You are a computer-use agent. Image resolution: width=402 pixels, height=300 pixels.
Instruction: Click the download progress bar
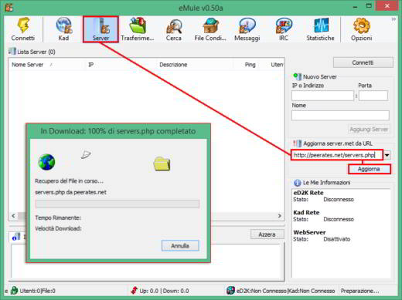coord(118,204)
